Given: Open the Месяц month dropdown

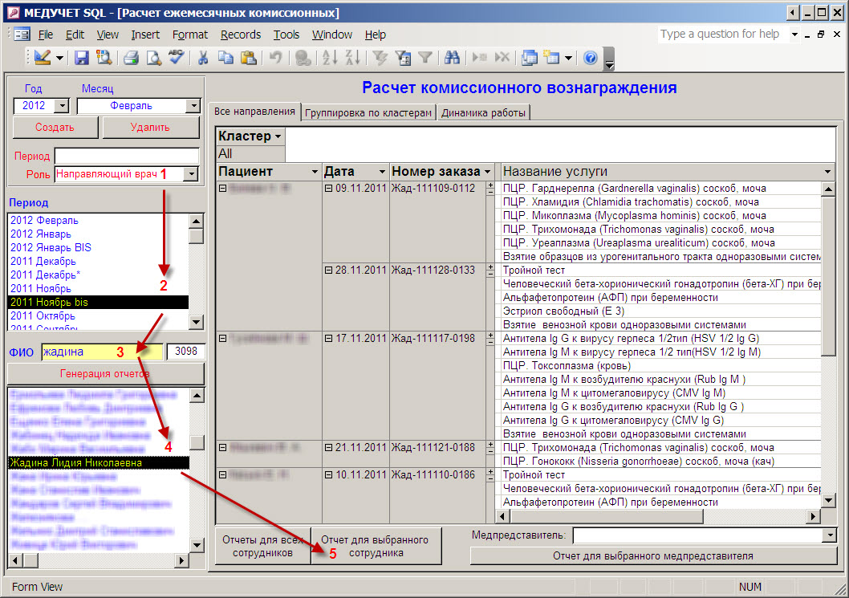Looking at the screenshot, I should tap(193, 106).
